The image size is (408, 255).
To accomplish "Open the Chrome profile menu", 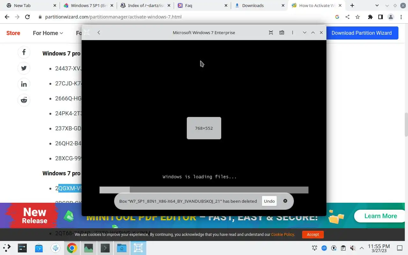I will click(391, 17).
